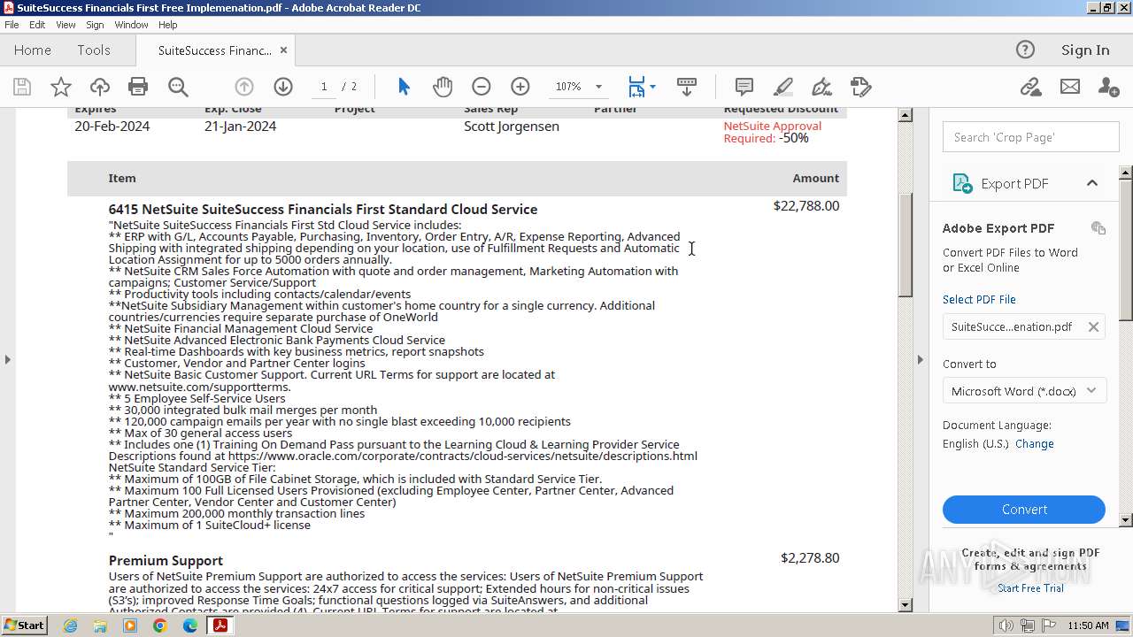Save the file with the floppy disk icon

tap(22, 87)
